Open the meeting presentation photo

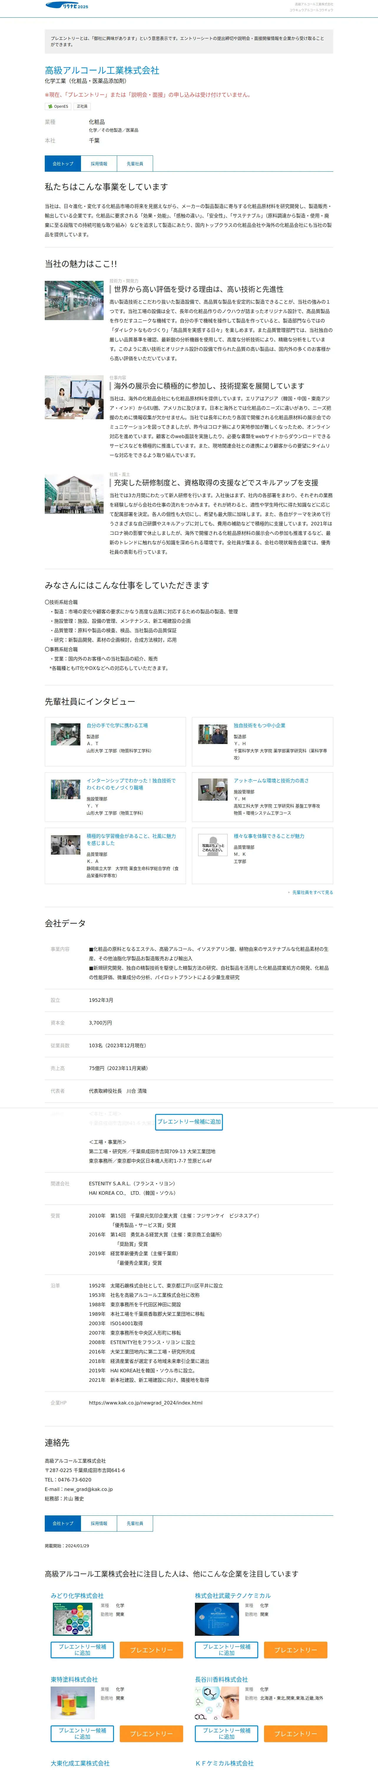(74, 396)
